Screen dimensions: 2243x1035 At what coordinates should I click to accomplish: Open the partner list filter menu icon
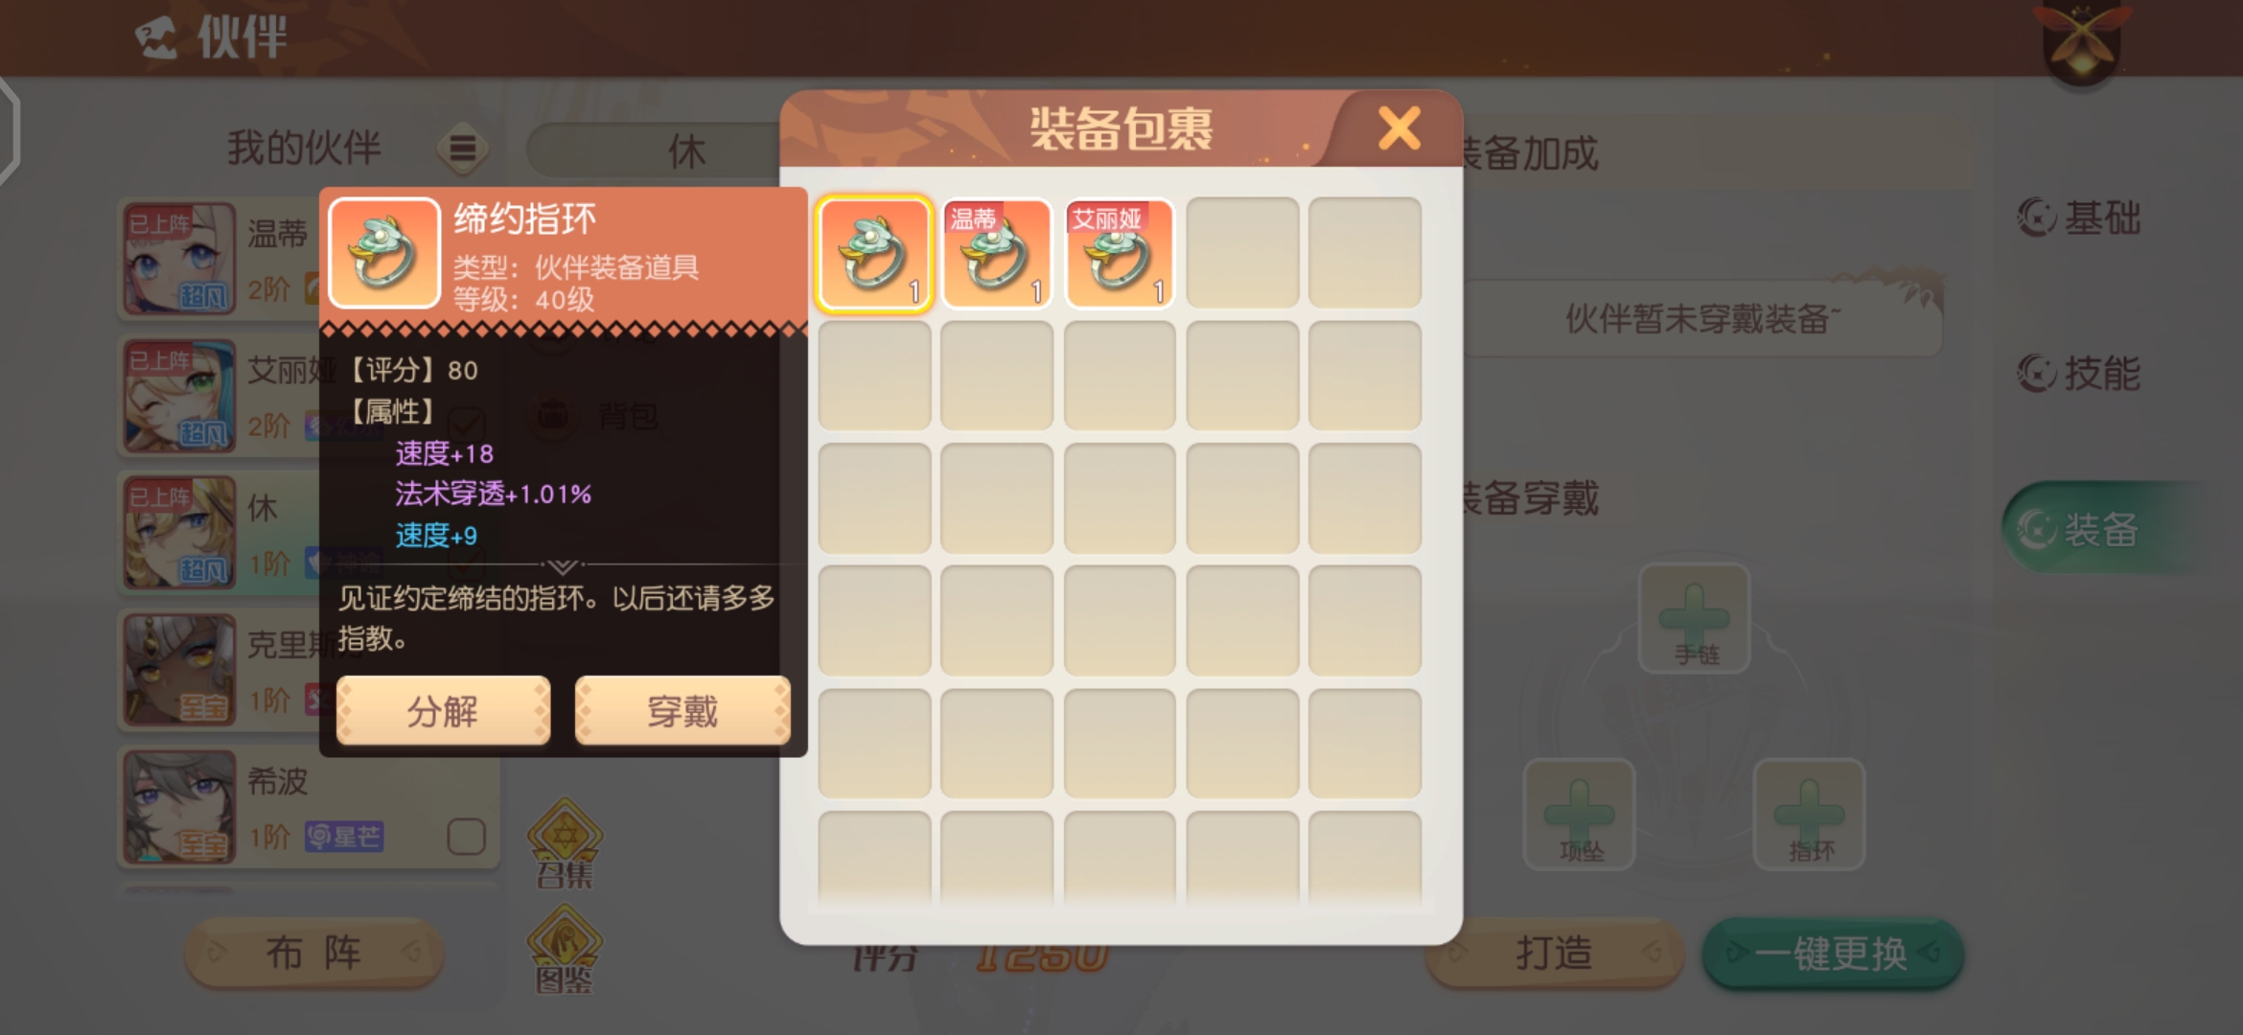point(463,149)
